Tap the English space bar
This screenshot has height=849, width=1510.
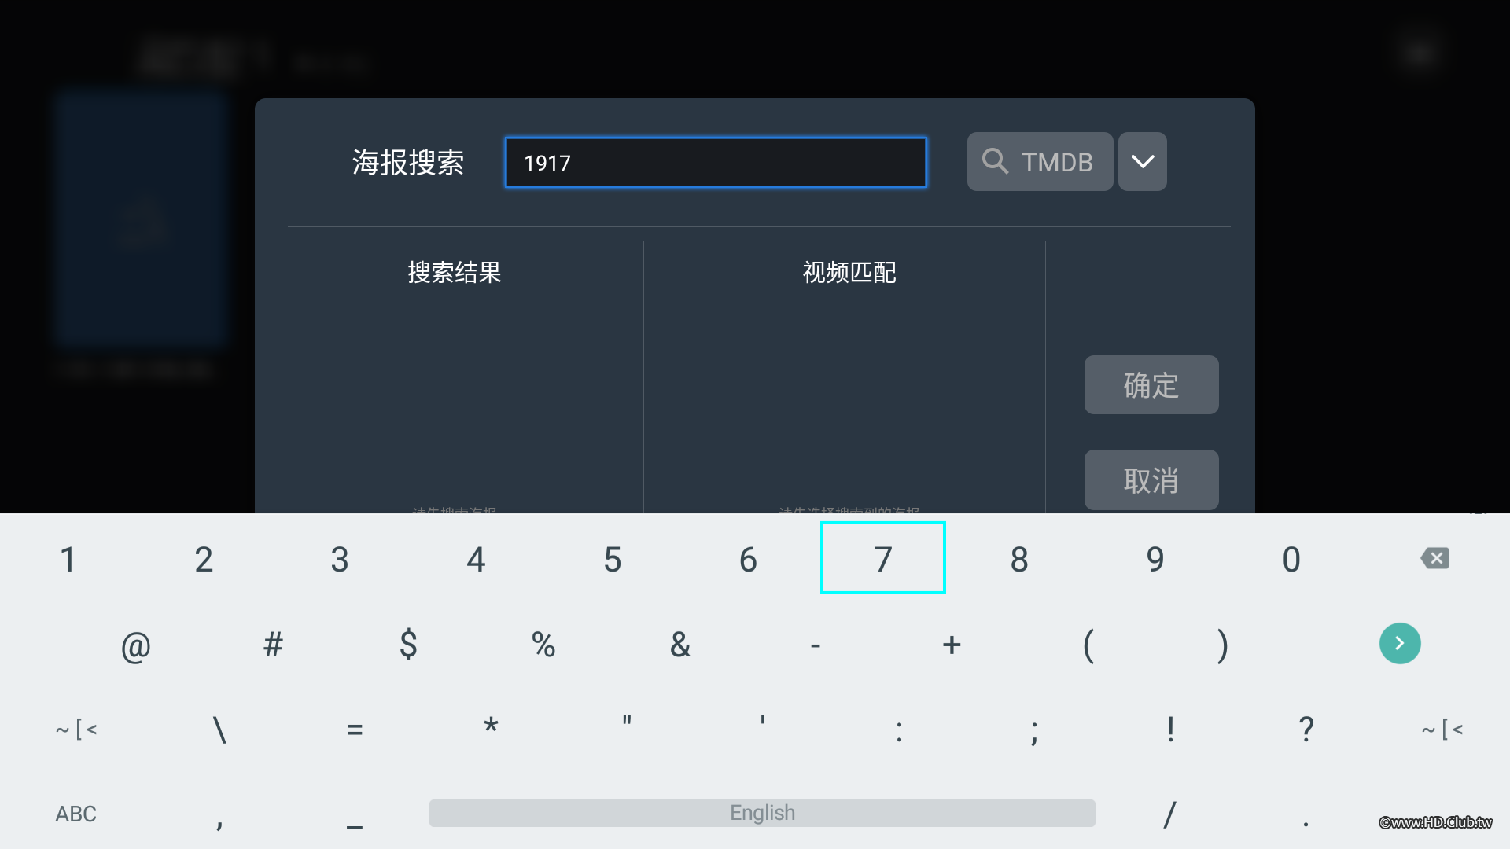(762, 813)
